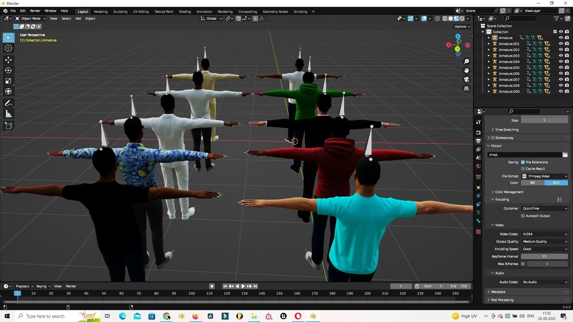Hide Armature.004 using its eye icon
This screenshot has width=573, height=322.
561,62
